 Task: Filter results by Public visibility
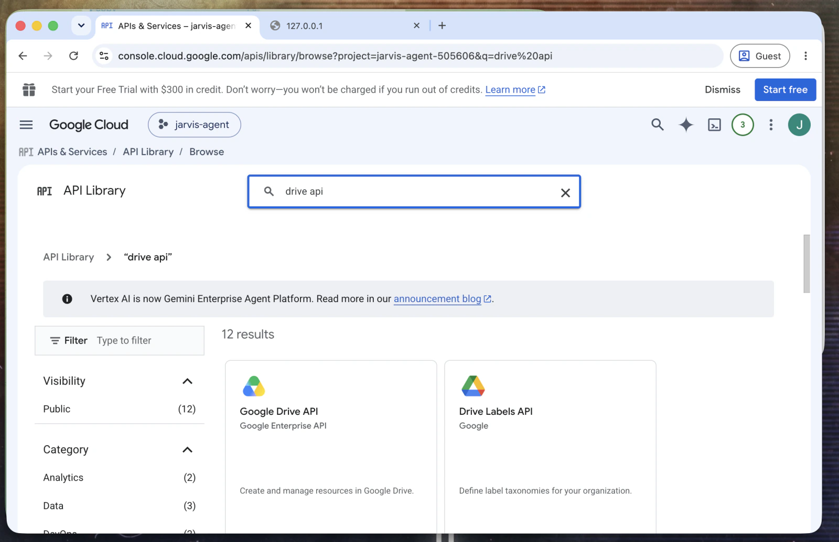coord(120,409)
